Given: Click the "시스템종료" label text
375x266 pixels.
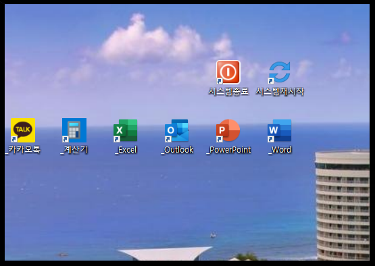Looking at the screenshot, I should [x=228, y=92].
